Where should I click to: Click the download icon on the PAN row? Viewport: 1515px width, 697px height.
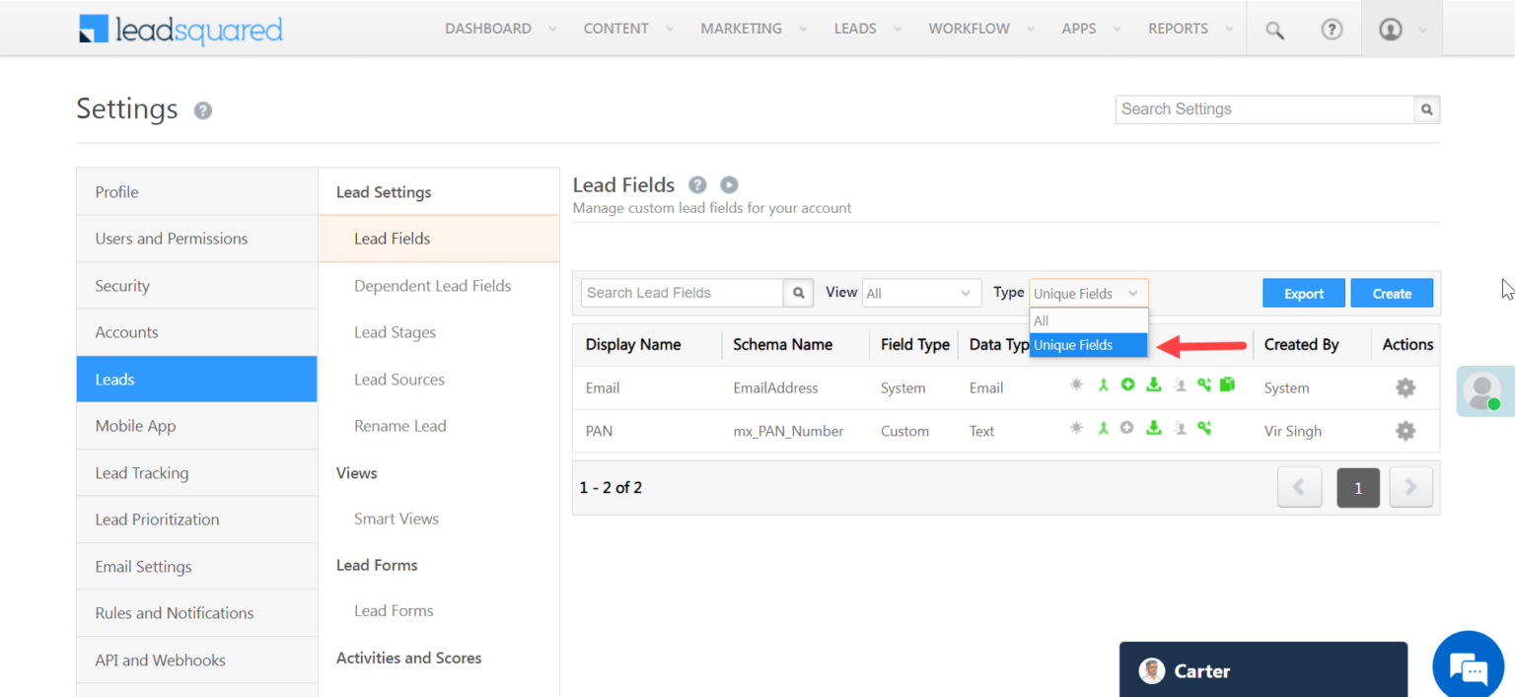tap(1153, 428)
